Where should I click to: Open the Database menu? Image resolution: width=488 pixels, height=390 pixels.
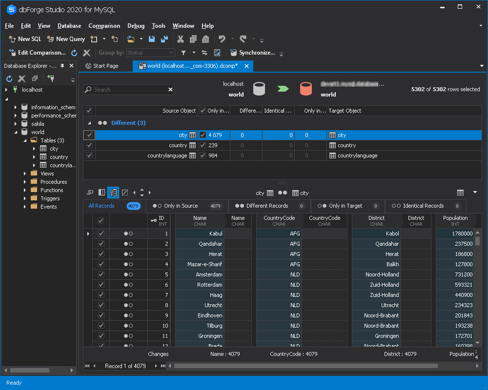(69, 26)
